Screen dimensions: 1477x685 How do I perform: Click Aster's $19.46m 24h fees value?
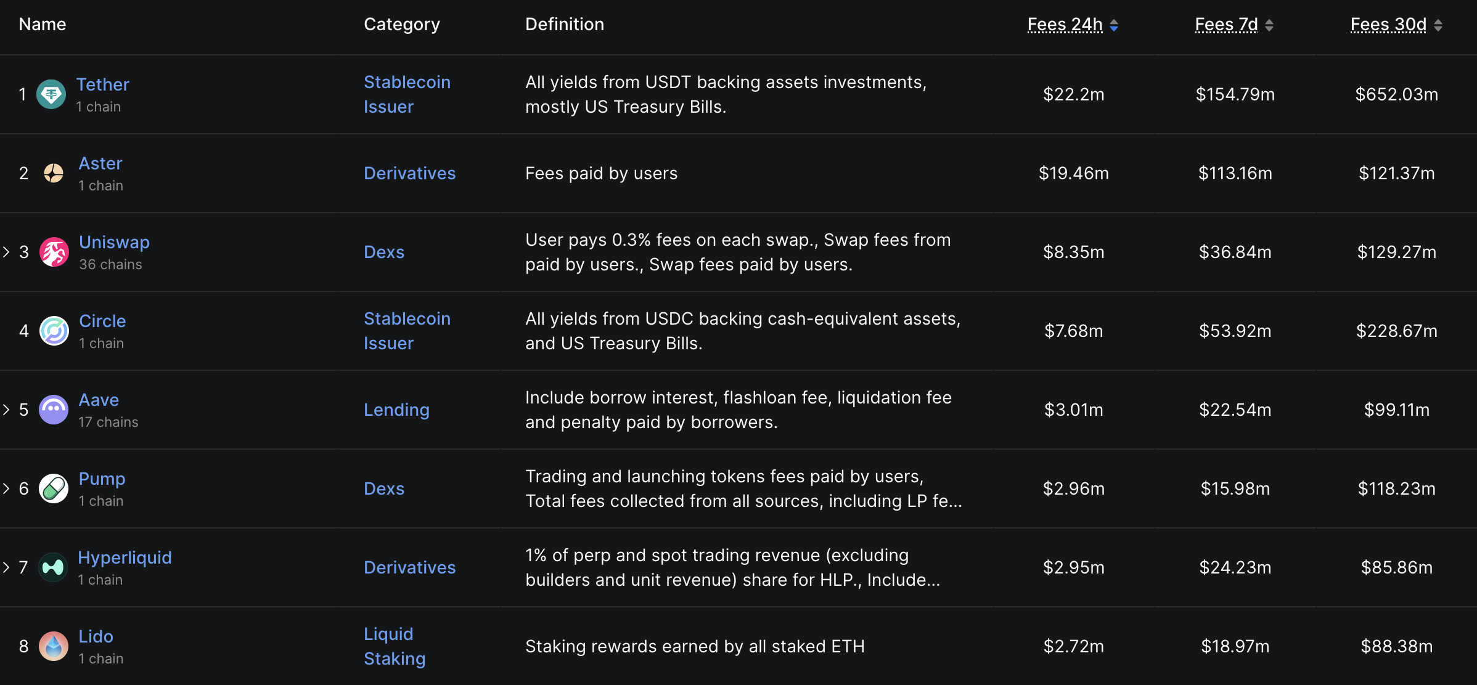click(x=1074, y=173)
